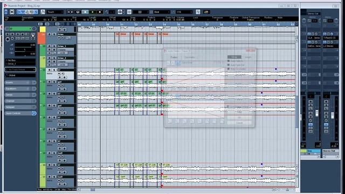Click the blue Quick Controls circle icon

pyautogui.click(x=34, y=113)
